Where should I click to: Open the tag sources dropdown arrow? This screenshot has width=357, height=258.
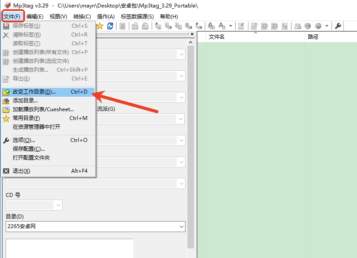coord(327,26)
